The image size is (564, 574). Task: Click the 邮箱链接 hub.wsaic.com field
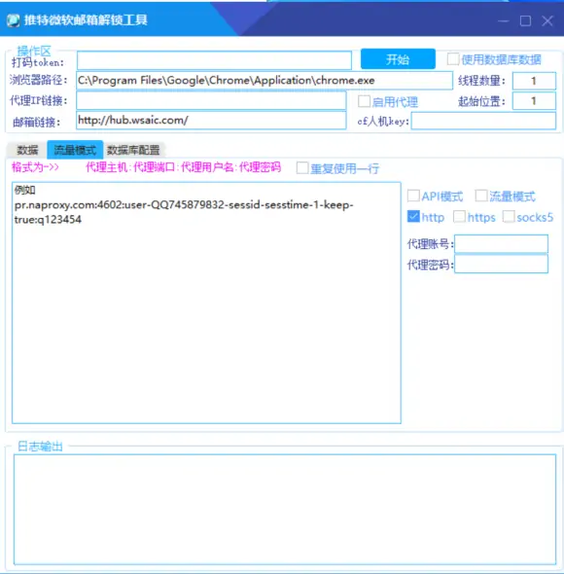click(211, 121)
